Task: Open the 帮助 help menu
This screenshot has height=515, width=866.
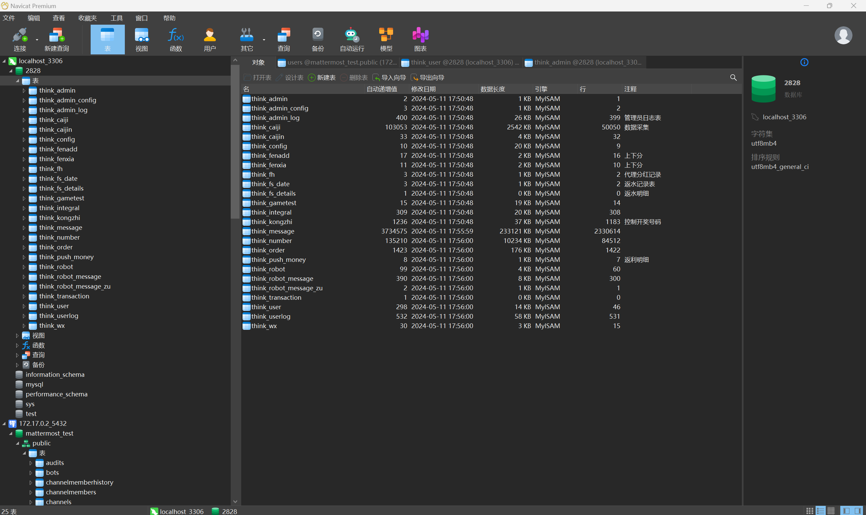Action: pos(169,18)
